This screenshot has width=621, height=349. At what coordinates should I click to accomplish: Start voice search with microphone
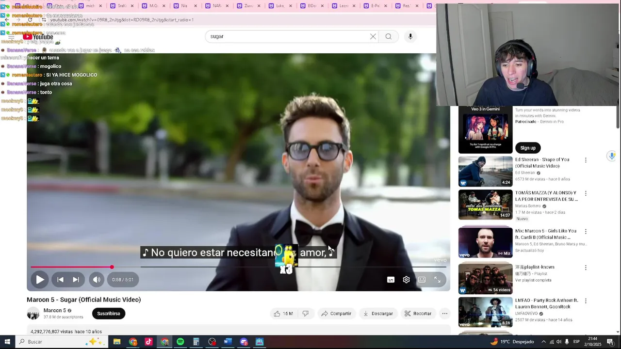click(410, 36)
